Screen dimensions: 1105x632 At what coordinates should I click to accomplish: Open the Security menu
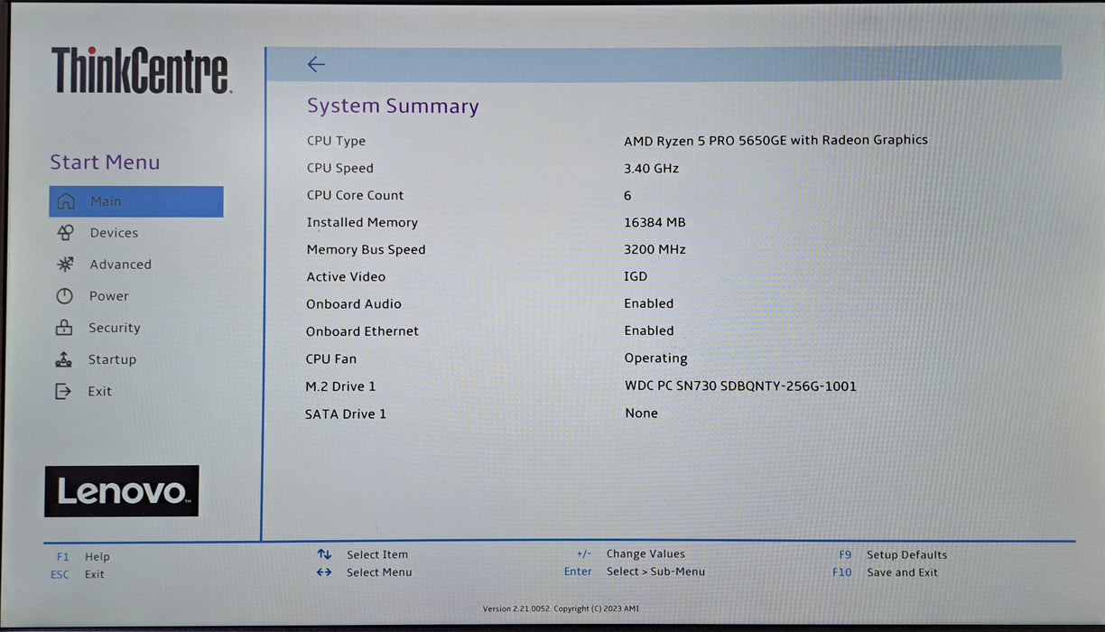[x=114, y=328]
